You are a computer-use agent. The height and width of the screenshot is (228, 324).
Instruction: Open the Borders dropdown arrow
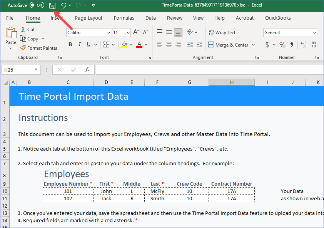pyautogui.click(x=113, y=45)
